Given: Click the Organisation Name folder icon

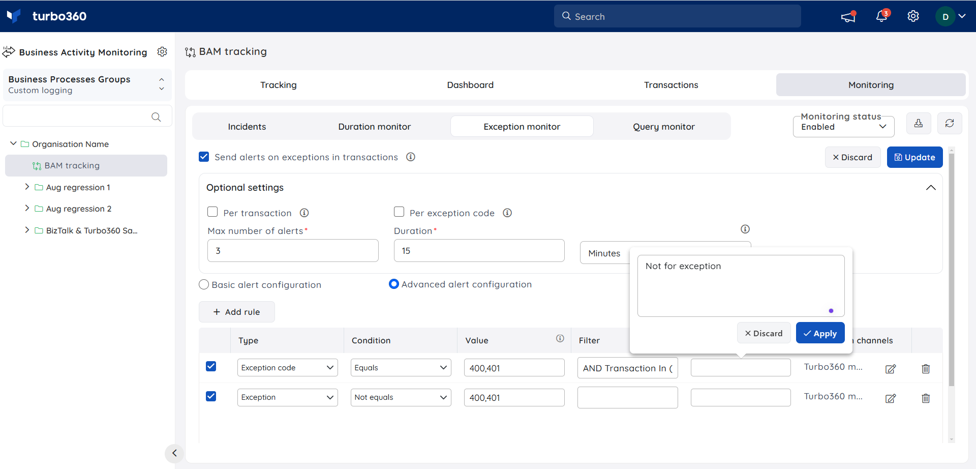Looking at the screenshot, I should (24, 144).
